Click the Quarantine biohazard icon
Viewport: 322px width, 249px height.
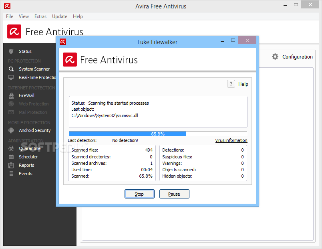click(11, 148)
